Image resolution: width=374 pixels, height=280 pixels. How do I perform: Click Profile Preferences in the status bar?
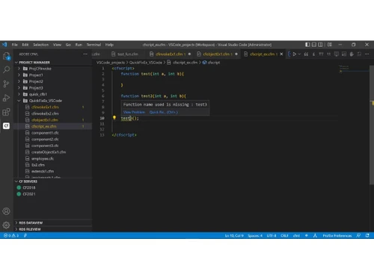(x=337, y=235)
